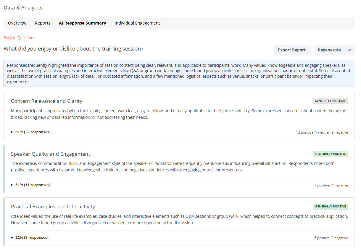The width and height of the screenshot is (361, 250).
Task: Click the Back to Questions link
Action: [20, 38]
